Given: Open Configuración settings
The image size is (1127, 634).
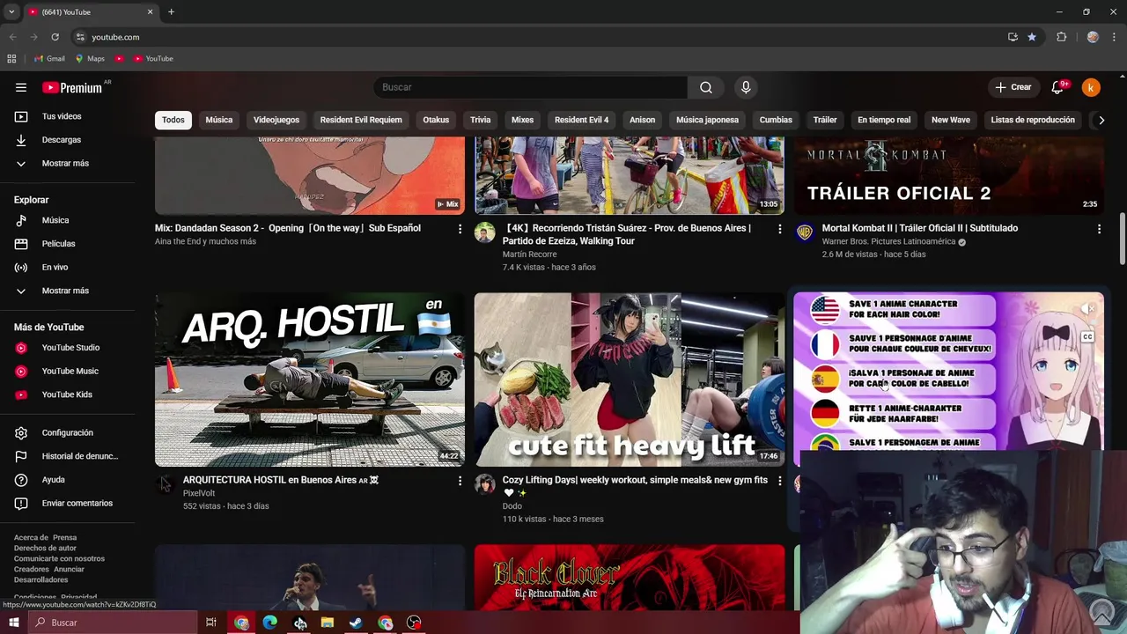Looking at the screenshot, I should [x=68, y=433].
